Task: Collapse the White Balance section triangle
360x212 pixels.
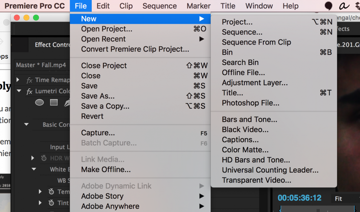Action: [x=34, y=169]
